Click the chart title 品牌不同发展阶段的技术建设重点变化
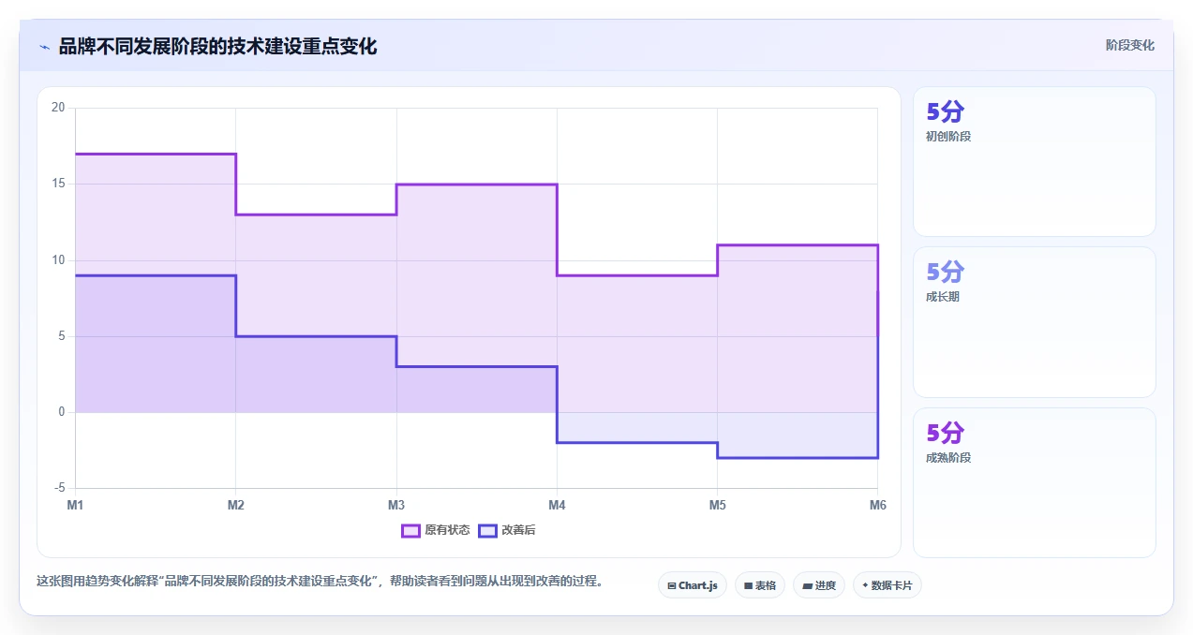This screenshot has width=1193, height=635. click(x=217, y=46)
